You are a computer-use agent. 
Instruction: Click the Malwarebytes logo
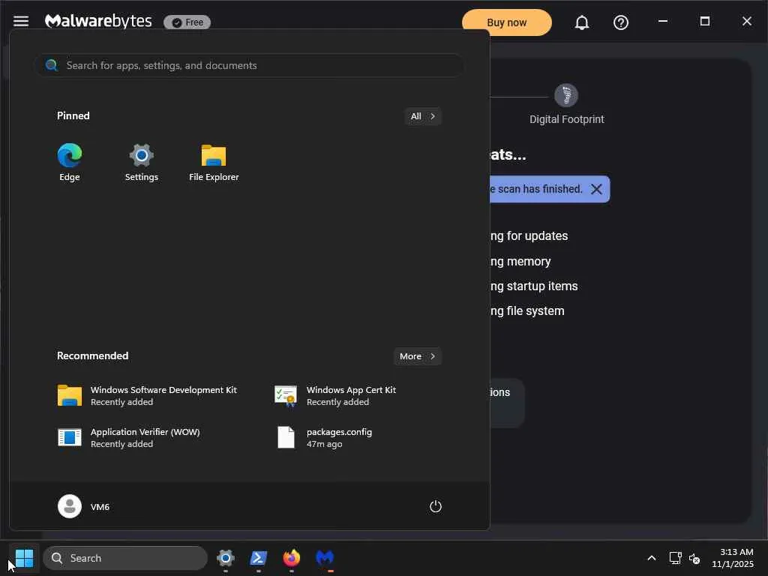(98, 21)
